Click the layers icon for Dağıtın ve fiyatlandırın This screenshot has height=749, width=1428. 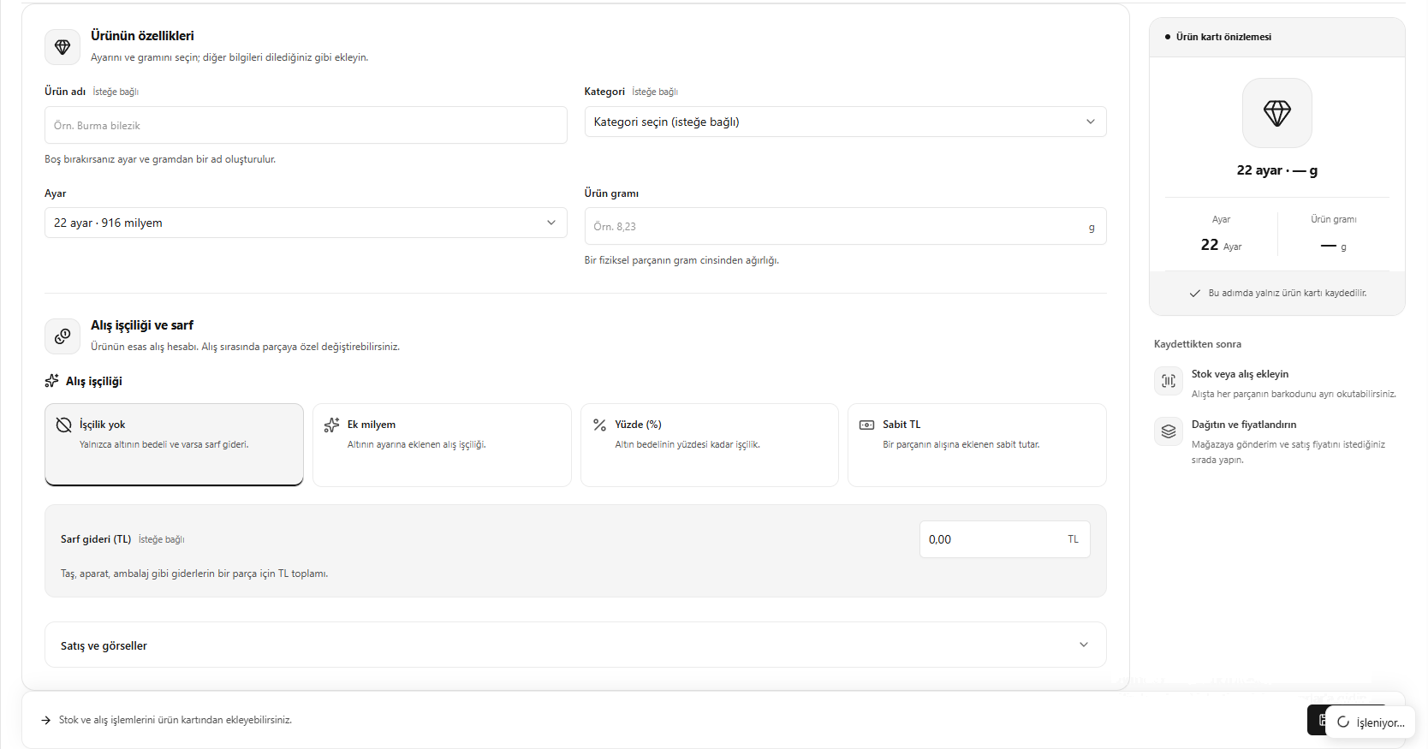[x=1169, y=431]
